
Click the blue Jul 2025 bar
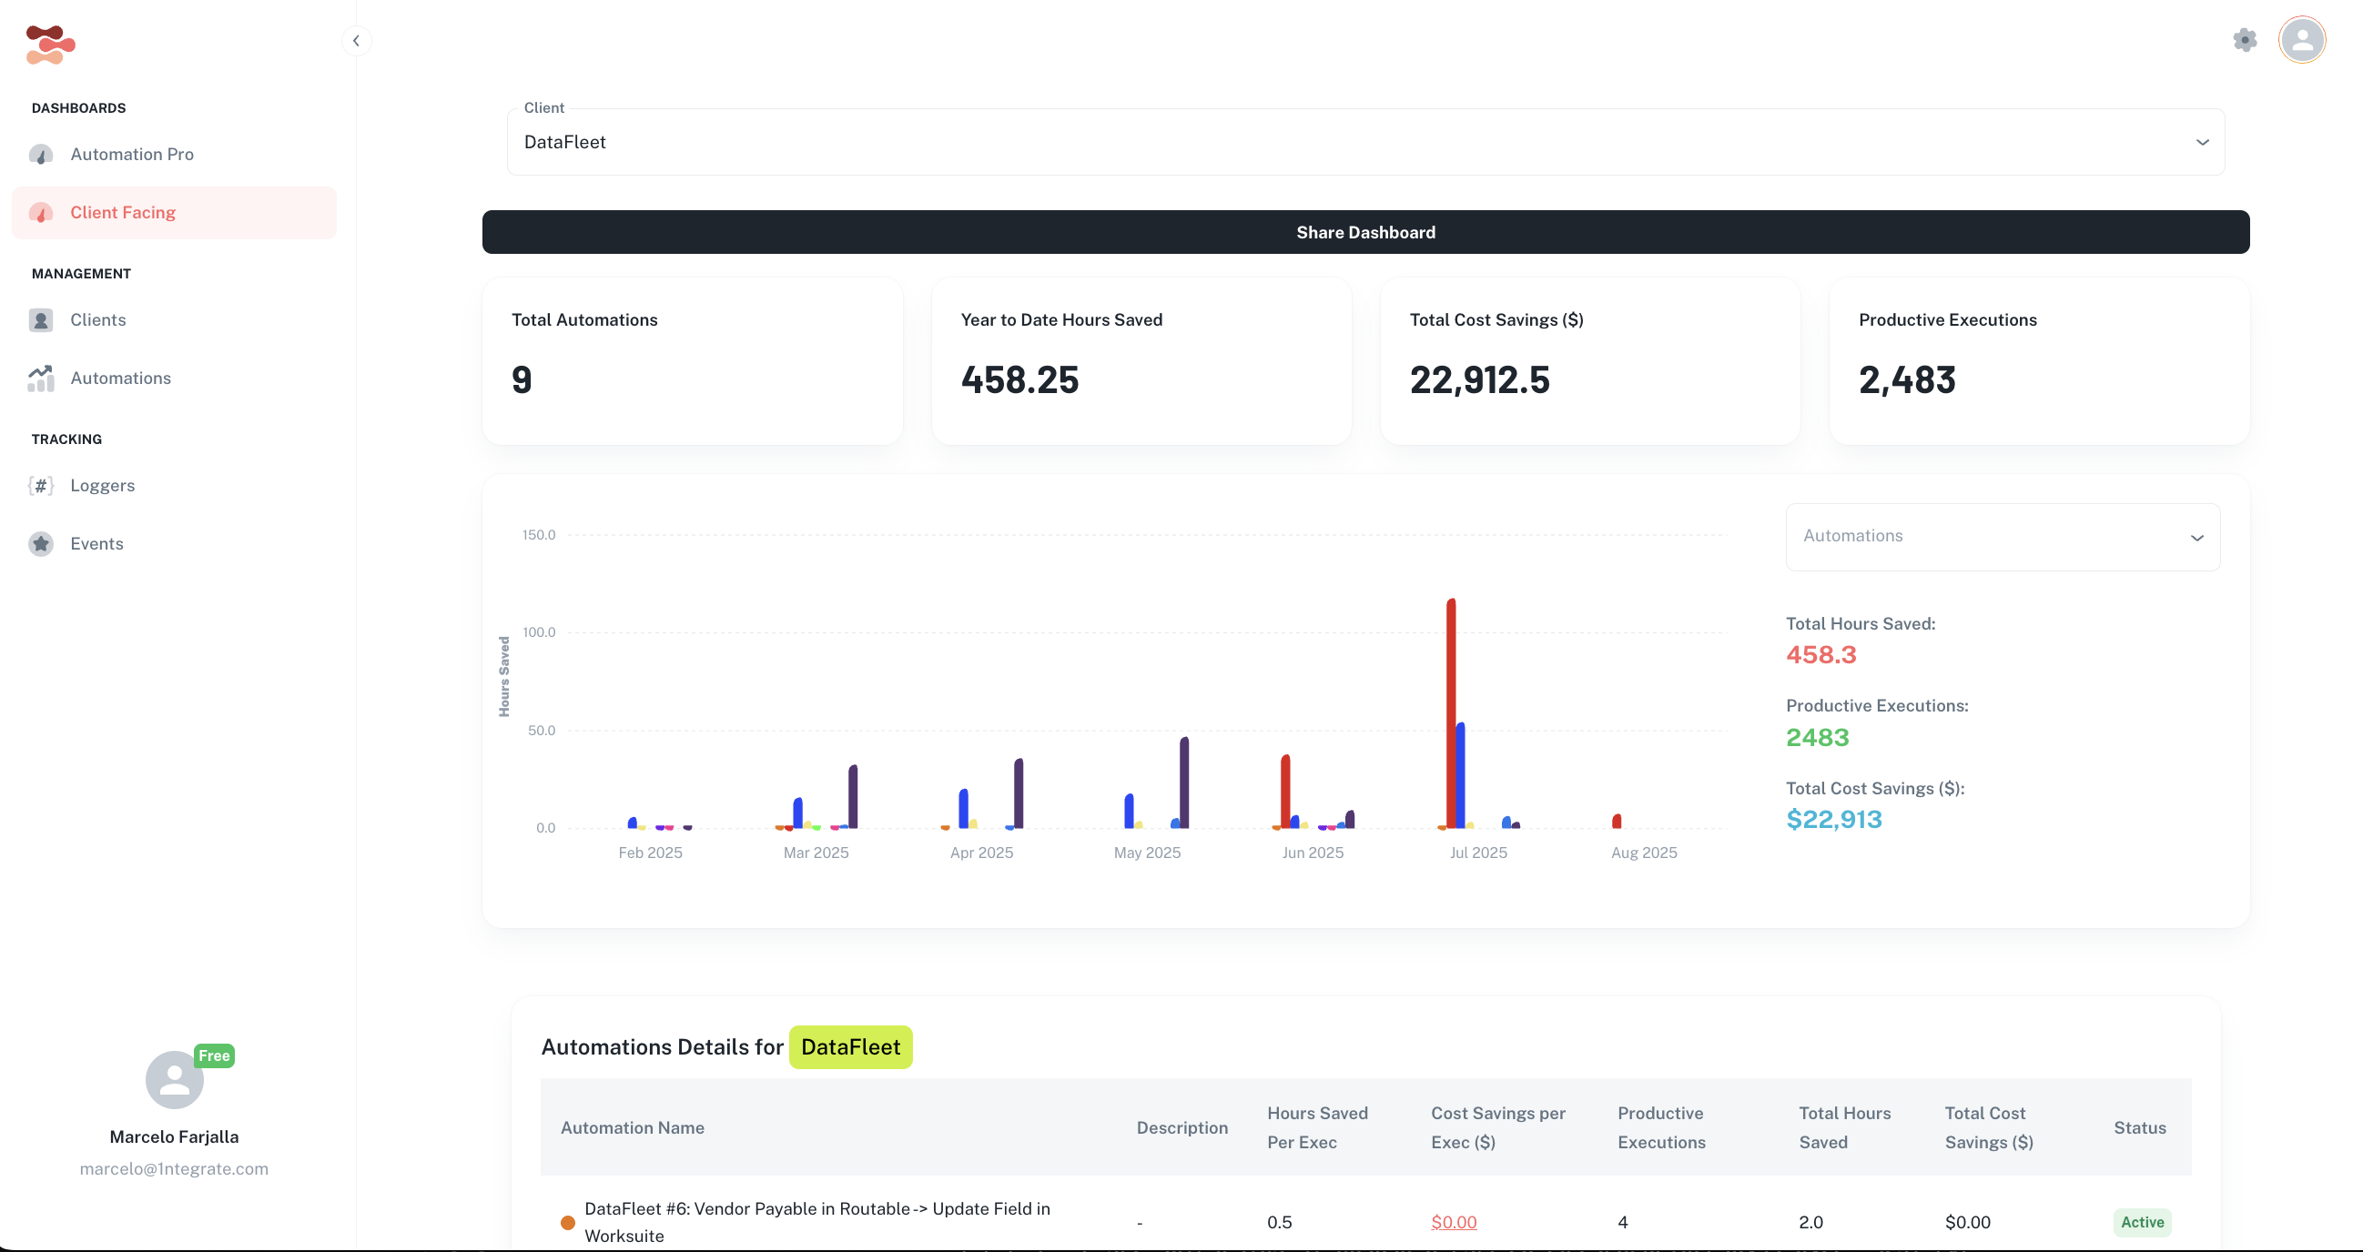click(1459, 776)
